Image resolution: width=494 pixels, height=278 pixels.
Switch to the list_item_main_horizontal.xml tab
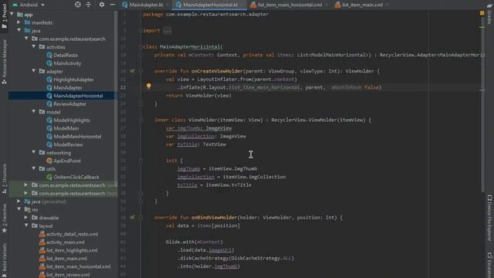[x=289, y=5]
